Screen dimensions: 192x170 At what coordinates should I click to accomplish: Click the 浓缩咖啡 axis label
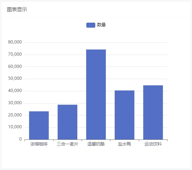pos(39,144)
